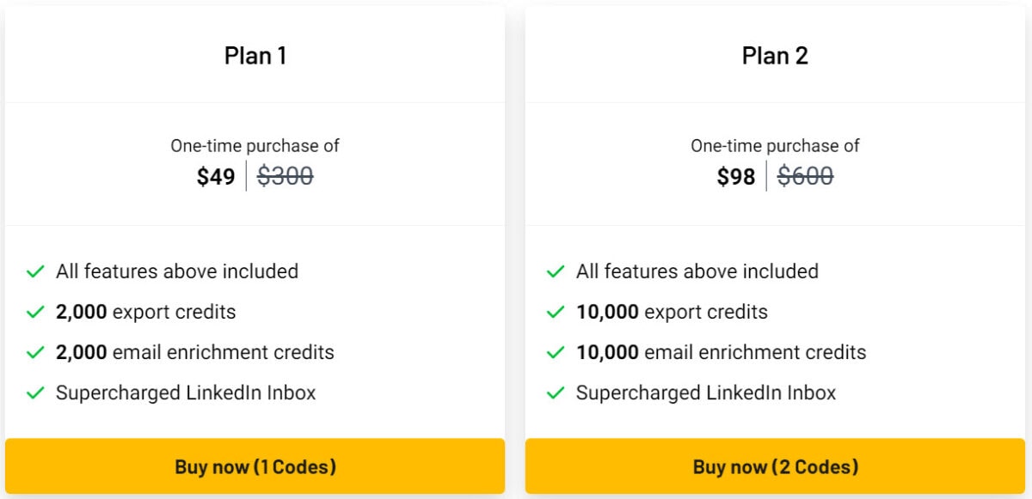Click Plan 2 Supercharged LinkedIn Inbox text
The image size is (1032, 499).
pyautogui.click(x=706, y=393)
